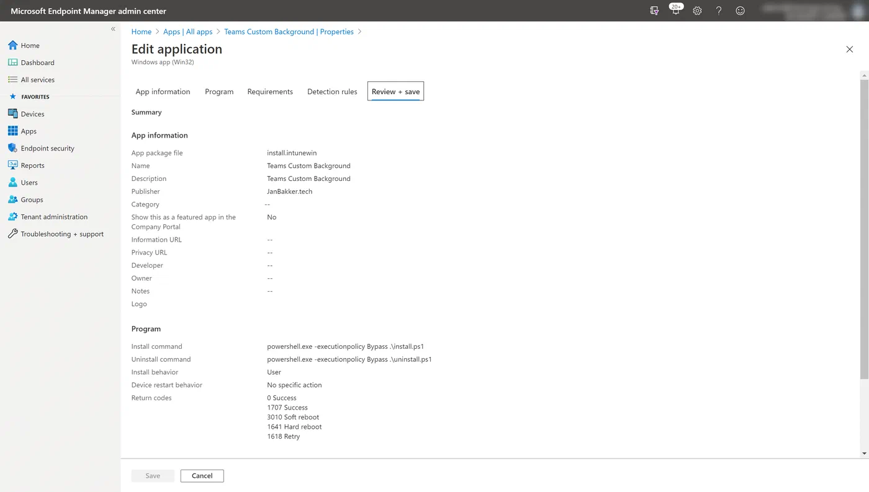Click the 1707 Success return code

[287, 408]
